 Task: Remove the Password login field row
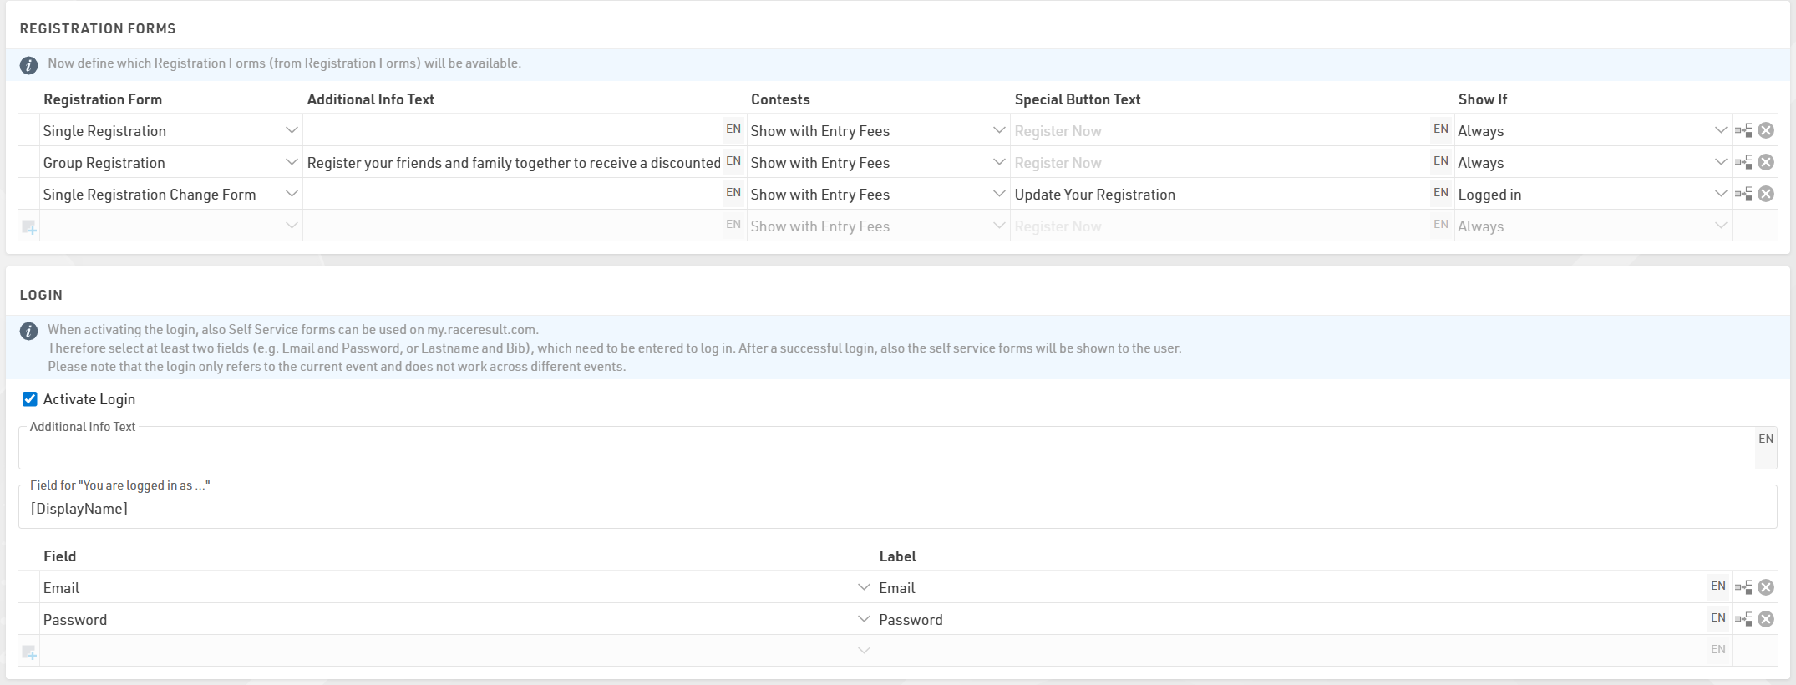pos(1766,619)
